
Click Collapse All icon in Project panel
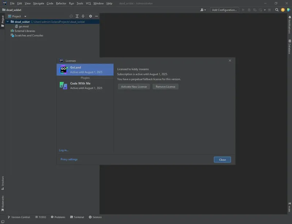[x=83, y=16]
